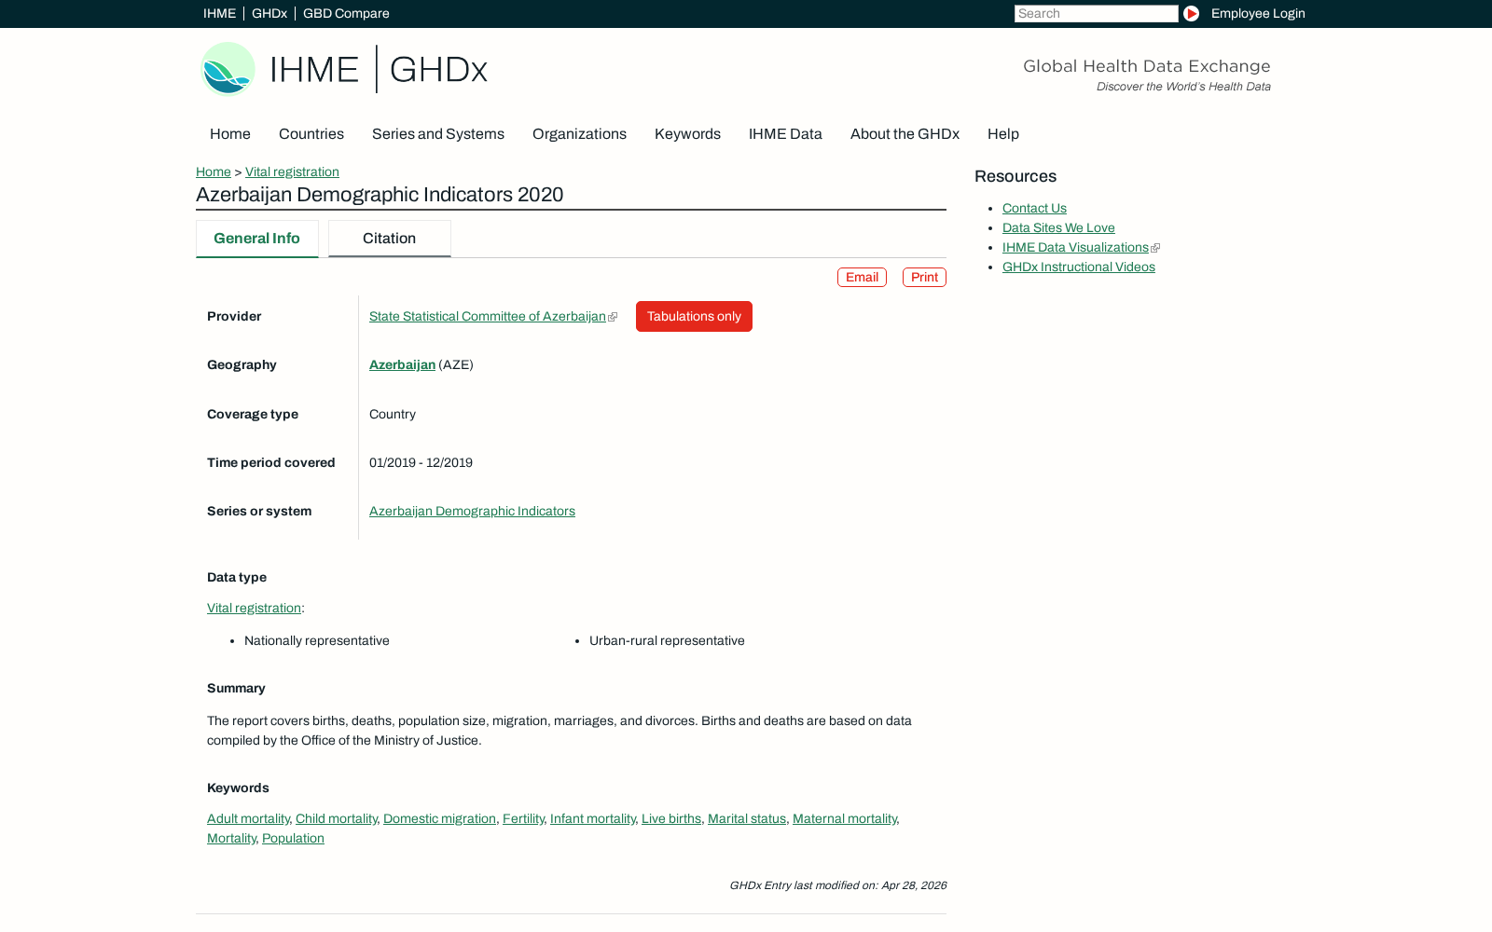This screenshot has height=932, width=1492.
Task: Open the IHME link in top bar
Action: click(219, 13)
